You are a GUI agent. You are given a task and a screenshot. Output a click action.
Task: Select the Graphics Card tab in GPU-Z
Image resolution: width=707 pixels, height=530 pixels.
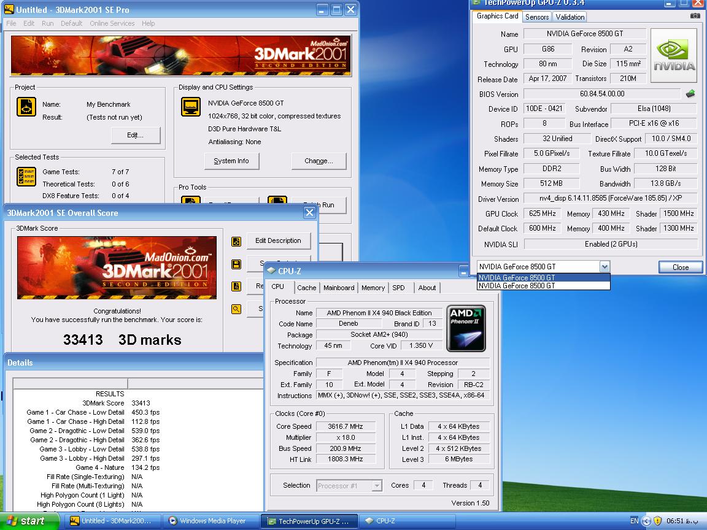498,16
